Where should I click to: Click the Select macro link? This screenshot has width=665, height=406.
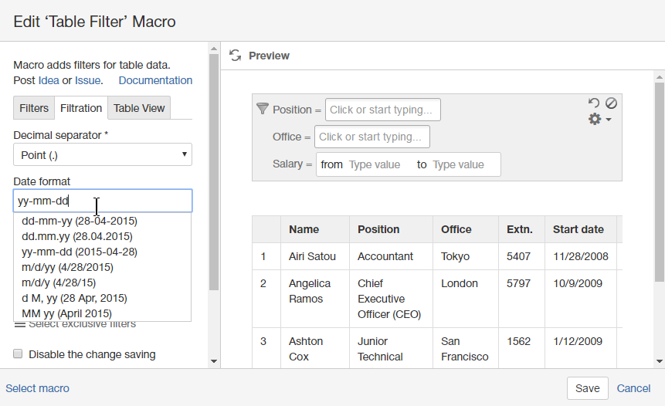coord(38,388)
